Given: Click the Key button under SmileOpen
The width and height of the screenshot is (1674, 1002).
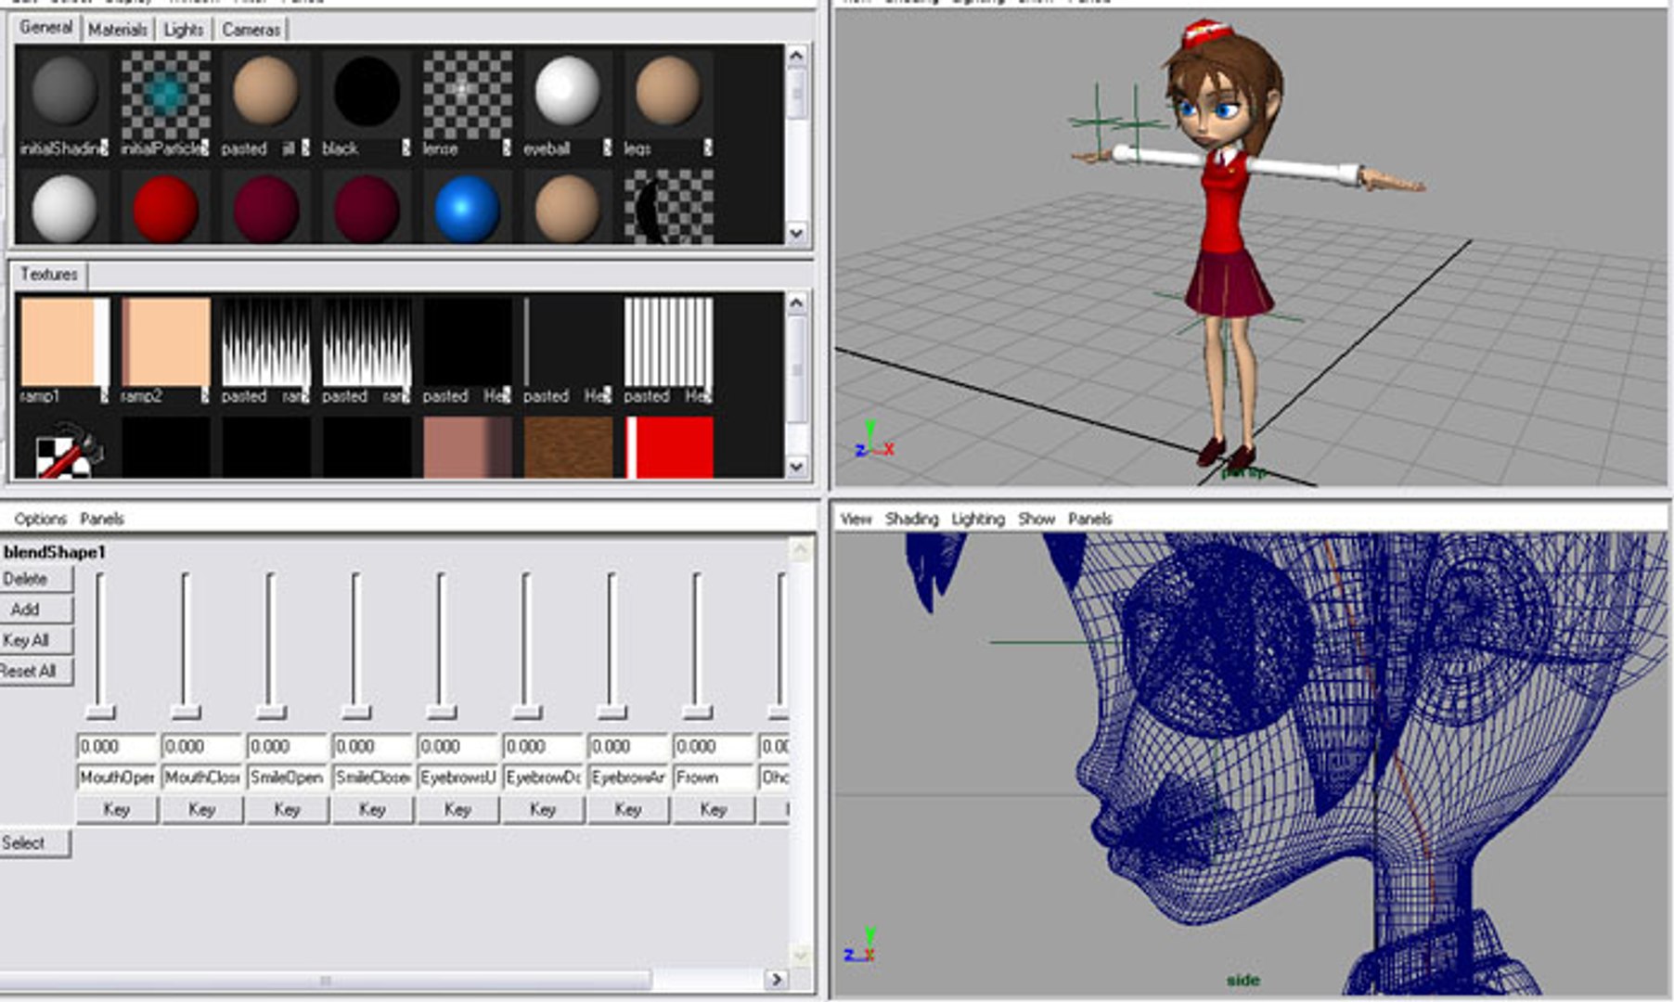Looking at the screenshot, I should [287, 810].
